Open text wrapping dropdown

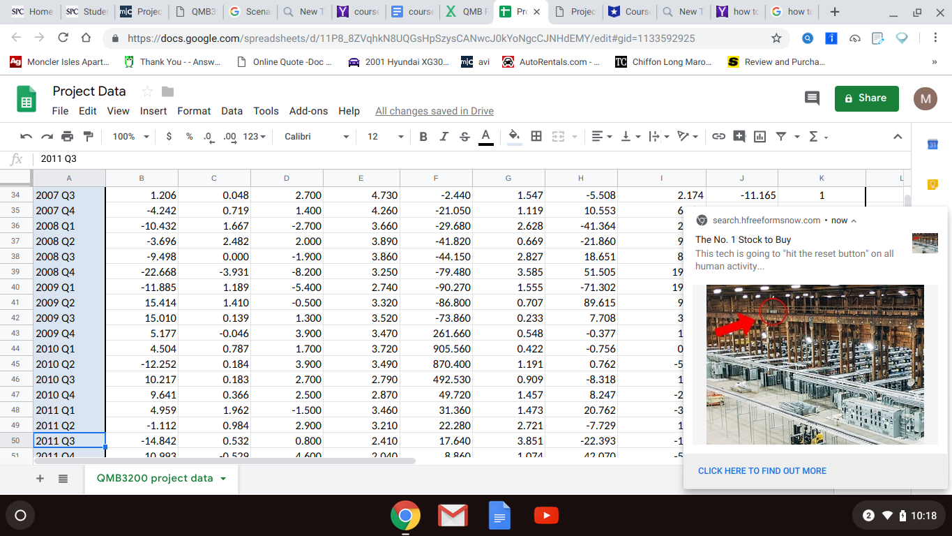[658, 137]
